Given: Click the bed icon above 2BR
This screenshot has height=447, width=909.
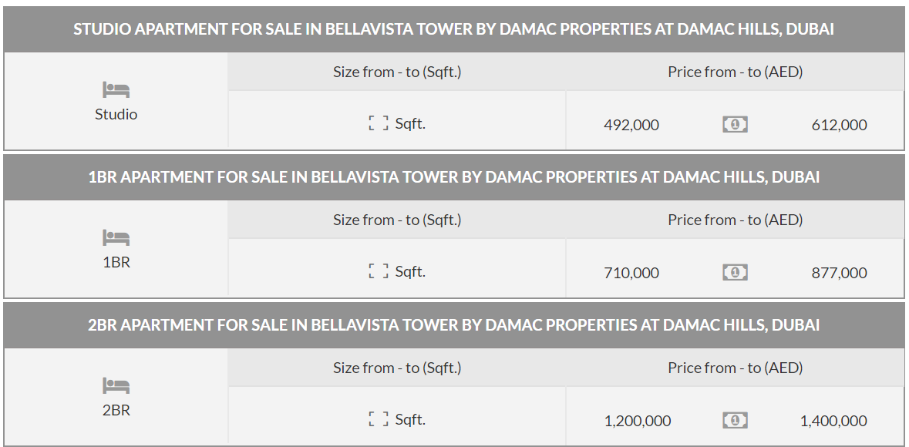Looking at the screenshot, I should (116, 386).
